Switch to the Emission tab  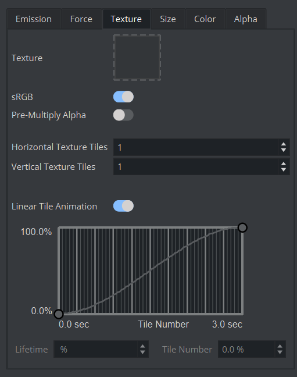[34, 19]
